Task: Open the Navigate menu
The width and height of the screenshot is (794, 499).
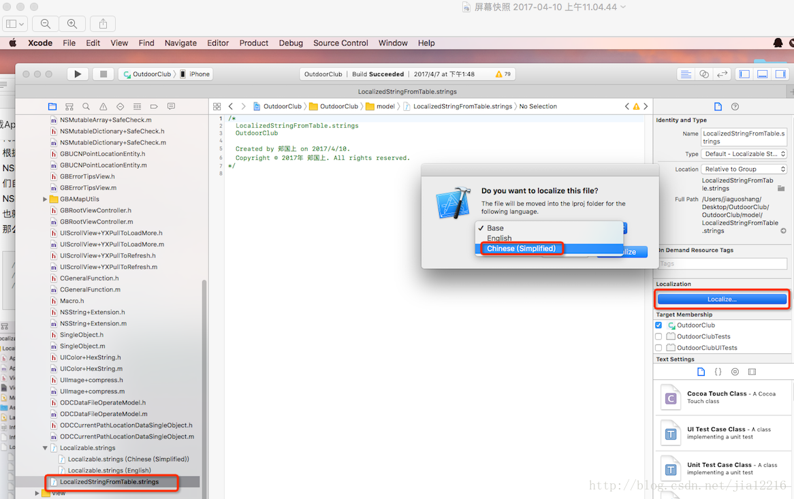Action: [x=180, y=43]
